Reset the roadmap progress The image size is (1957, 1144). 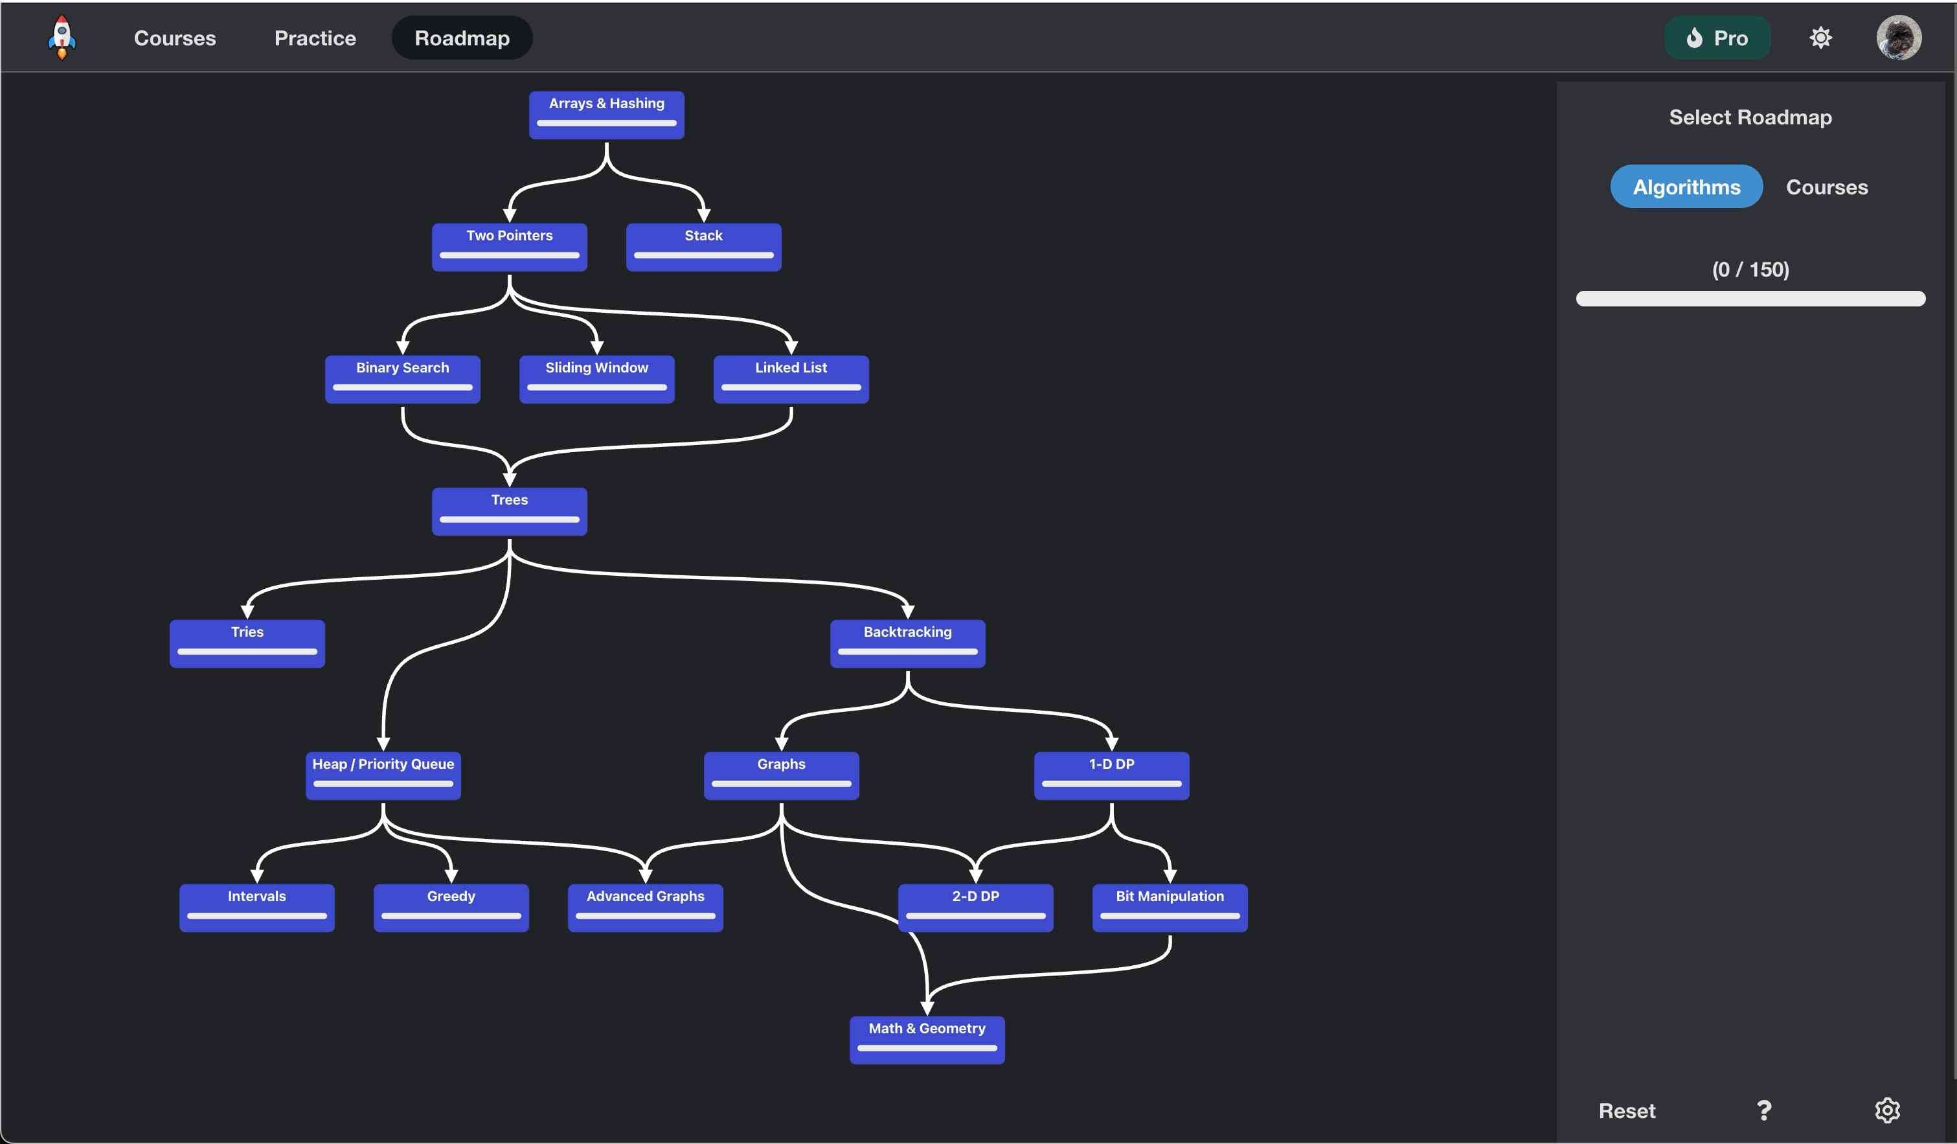click(1626, 1110)
